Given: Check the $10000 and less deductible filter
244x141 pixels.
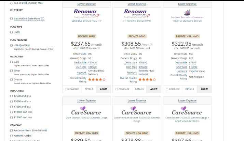Looking at the screenshot, I should click(11, 112).
